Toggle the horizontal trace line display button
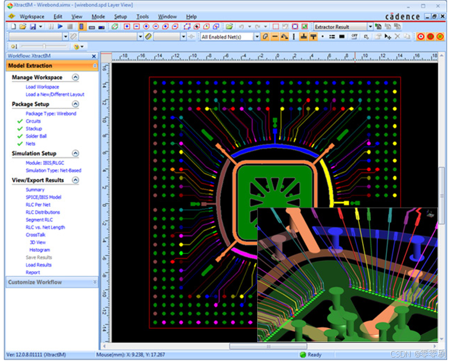The width and height of the screenshot is (450, 362). [275, 37]
